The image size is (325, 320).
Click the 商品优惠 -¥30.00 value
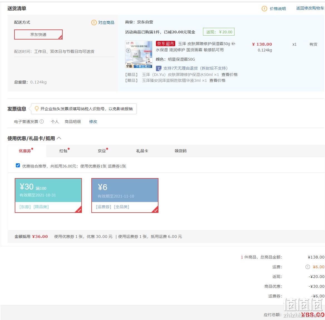[316, 286]
